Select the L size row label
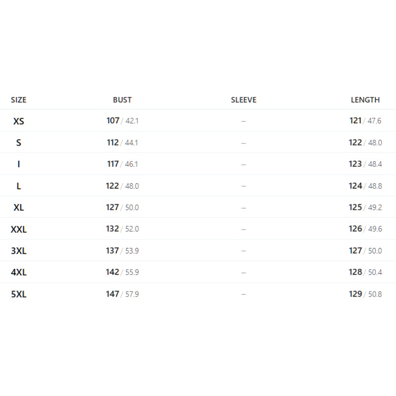The height and width of the screenshot is (396, 396). (19, 186)
